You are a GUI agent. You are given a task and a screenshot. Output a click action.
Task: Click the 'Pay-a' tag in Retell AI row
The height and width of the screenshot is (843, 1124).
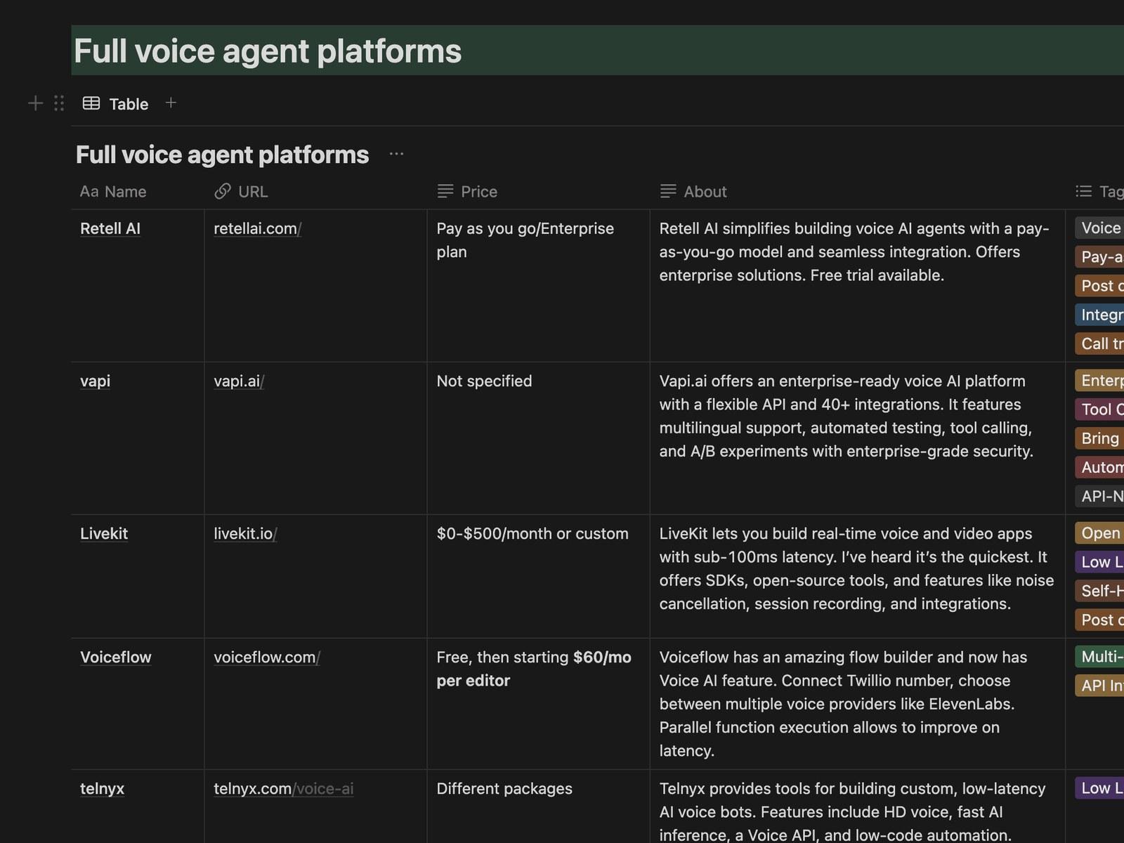click(1099, 256)
